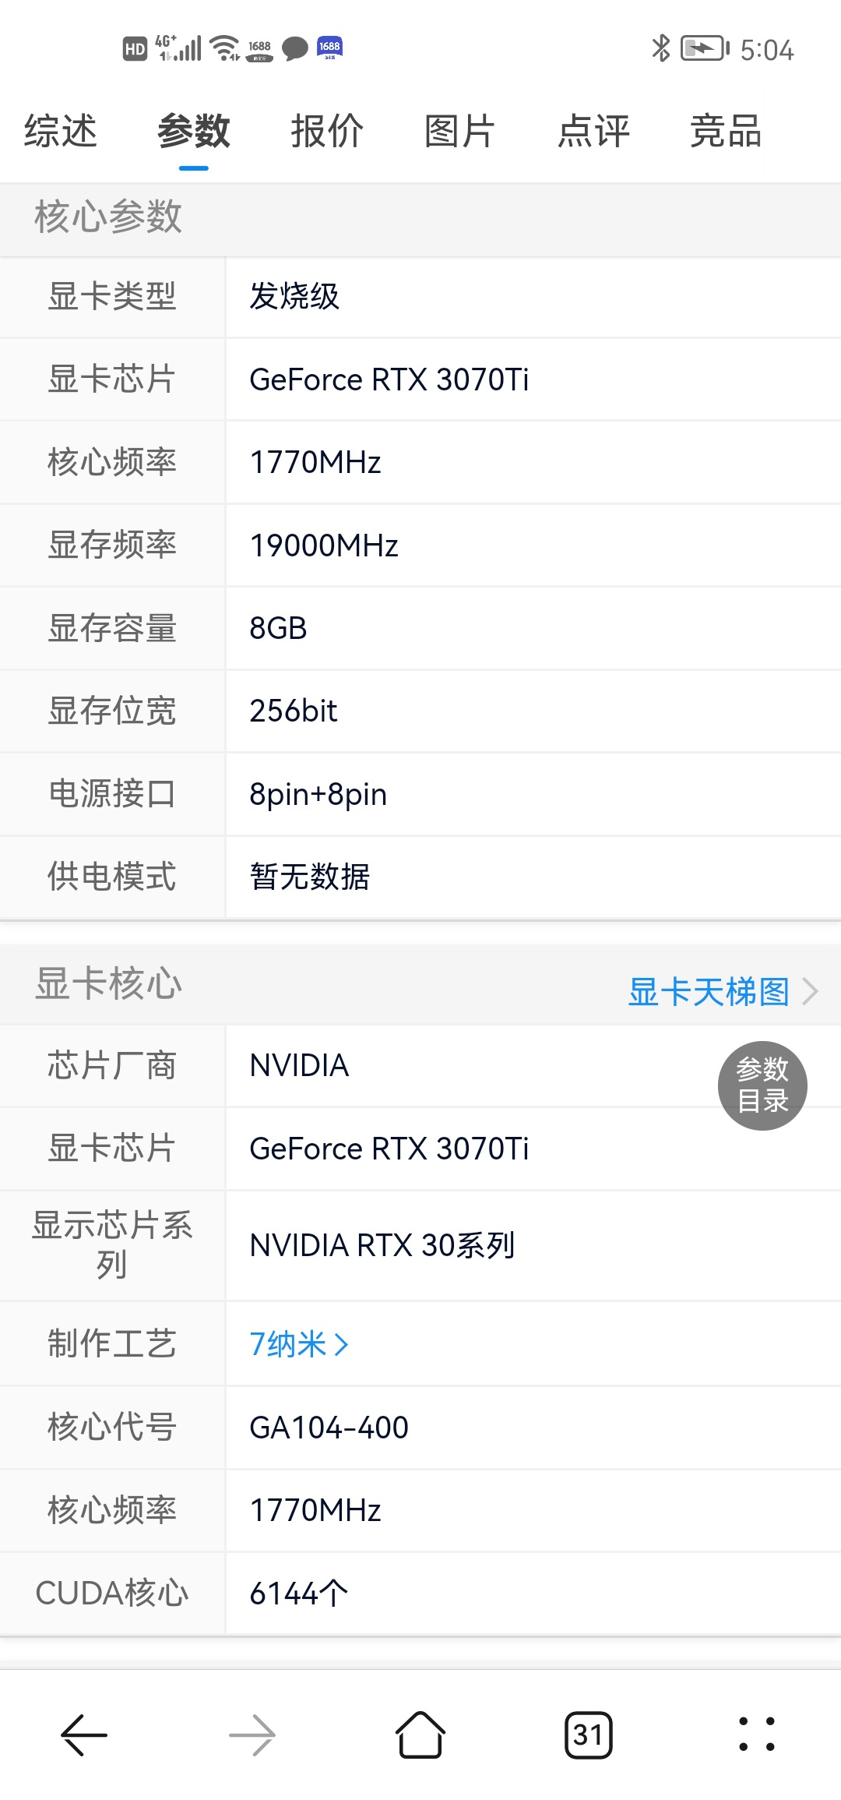Switch to the 综述 tab
This screenshot has height=1800, width=841.
point(61,131)
